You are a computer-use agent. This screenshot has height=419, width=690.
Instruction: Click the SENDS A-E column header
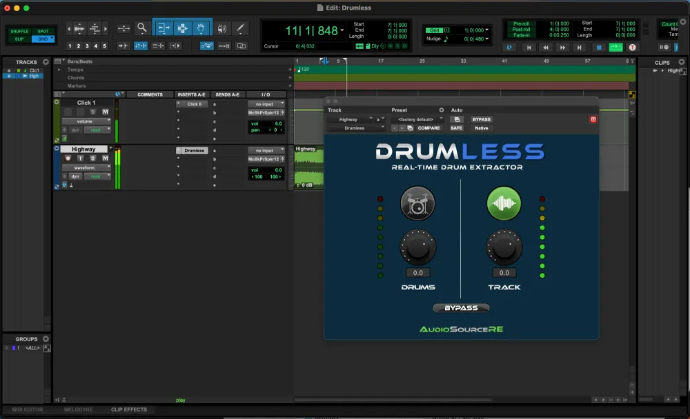[227, 94]
